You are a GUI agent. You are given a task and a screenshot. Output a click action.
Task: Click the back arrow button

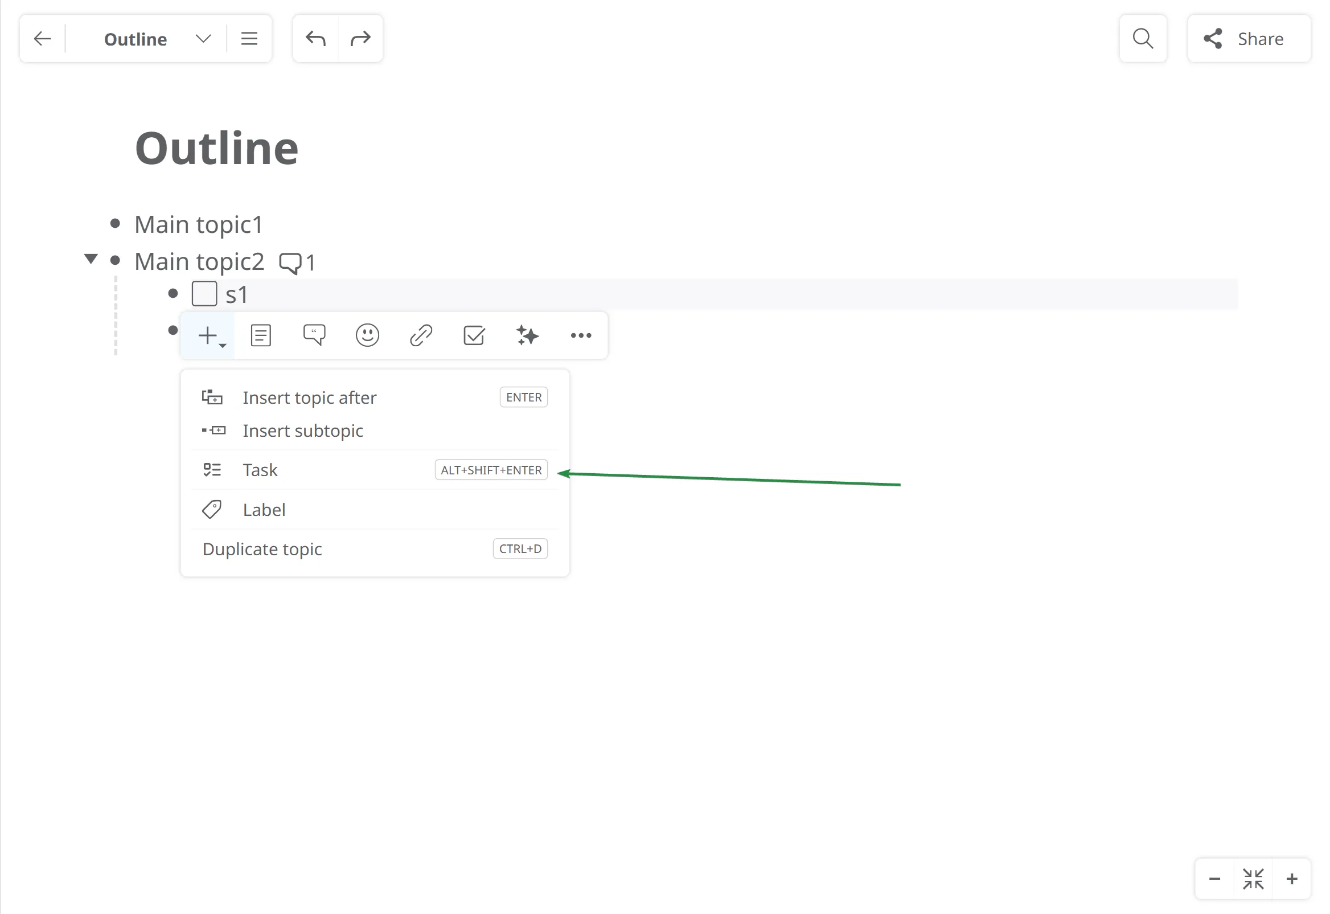tap(42, 39)
